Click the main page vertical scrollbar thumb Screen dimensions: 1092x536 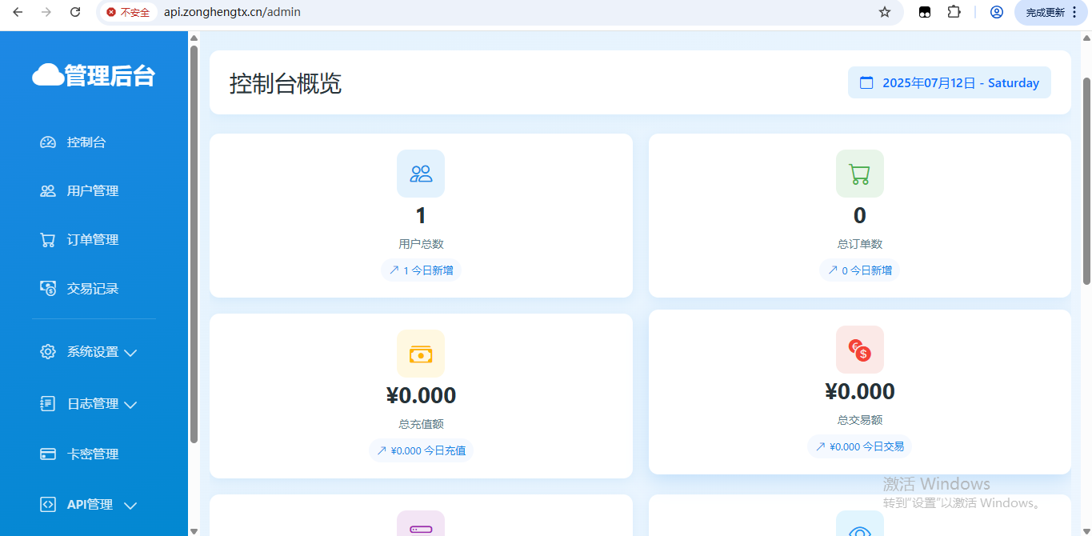tap(1086, 182)
